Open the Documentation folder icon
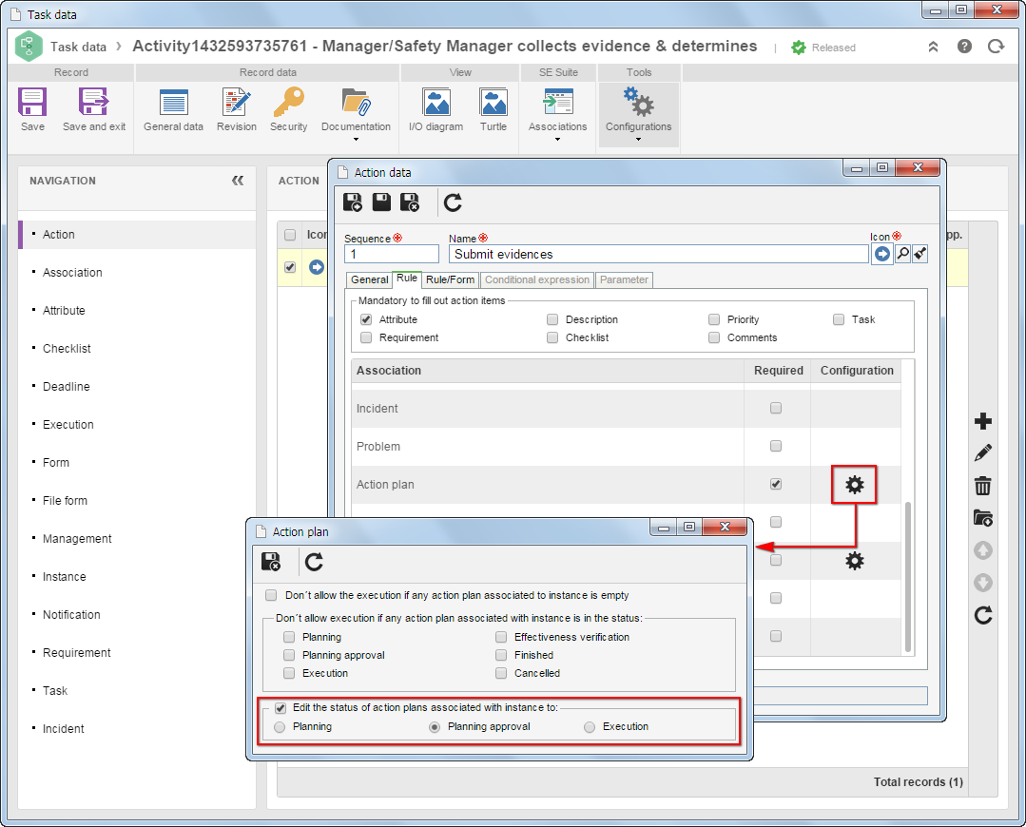Viewport: 1026px width, 827px height. (356, 102)
